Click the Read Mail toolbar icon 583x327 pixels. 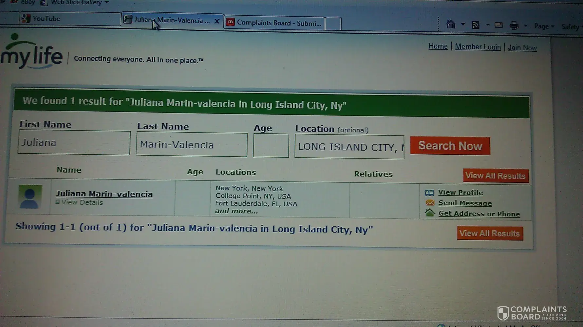[x=499, y=25]
